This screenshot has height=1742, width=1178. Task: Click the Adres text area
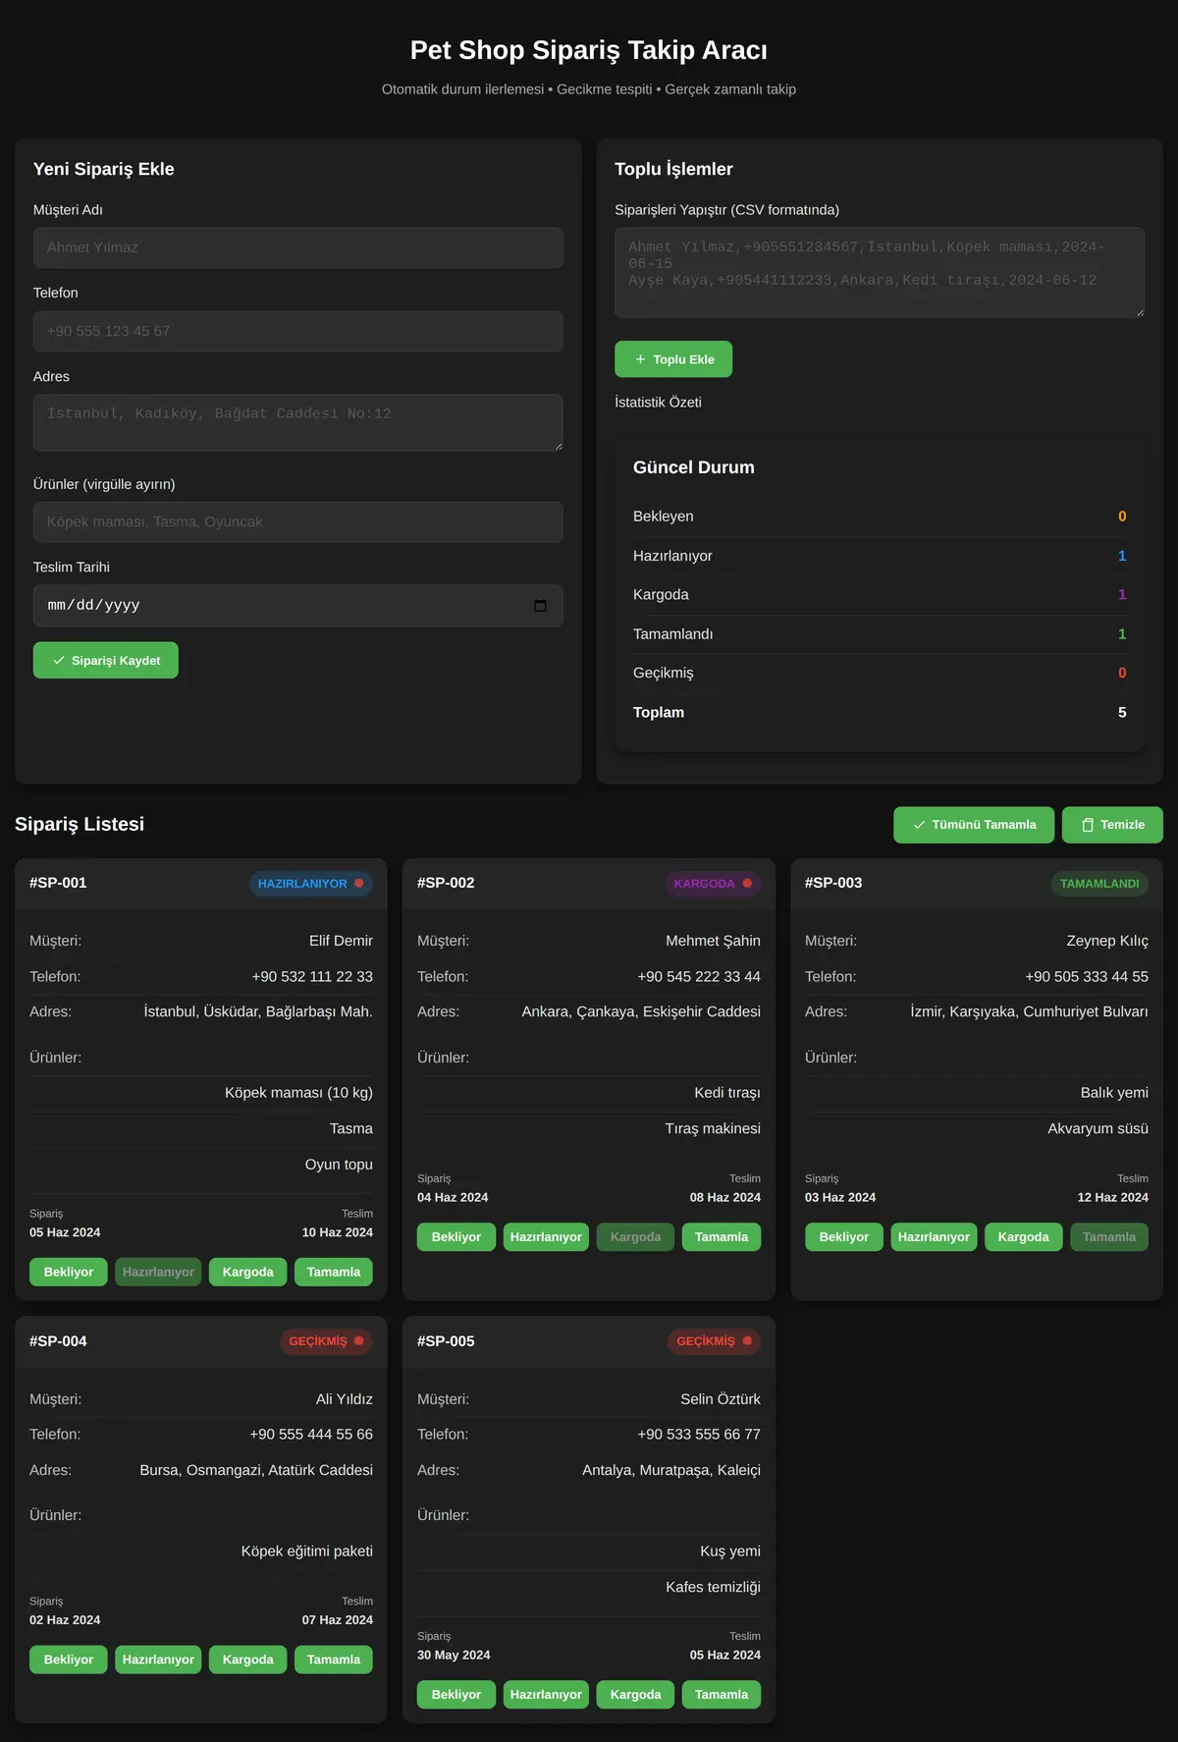297,422
